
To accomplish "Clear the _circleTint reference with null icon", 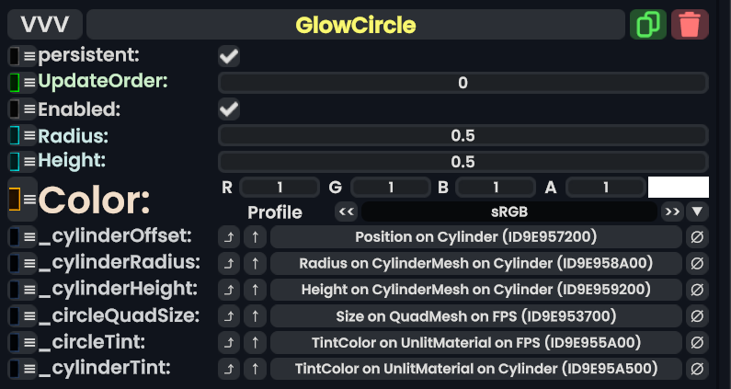I will pos(698,343).
